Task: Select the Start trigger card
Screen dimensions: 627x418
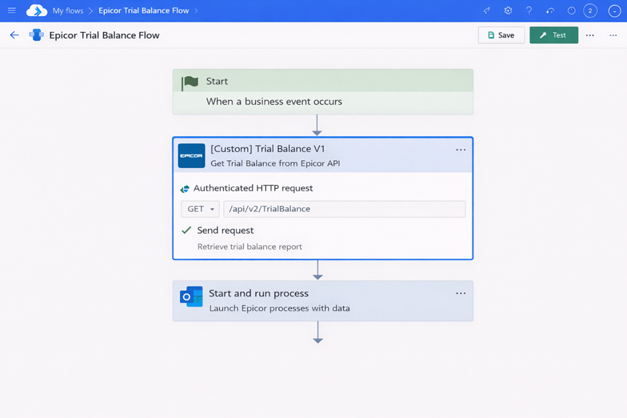Action: pos(323,92)
